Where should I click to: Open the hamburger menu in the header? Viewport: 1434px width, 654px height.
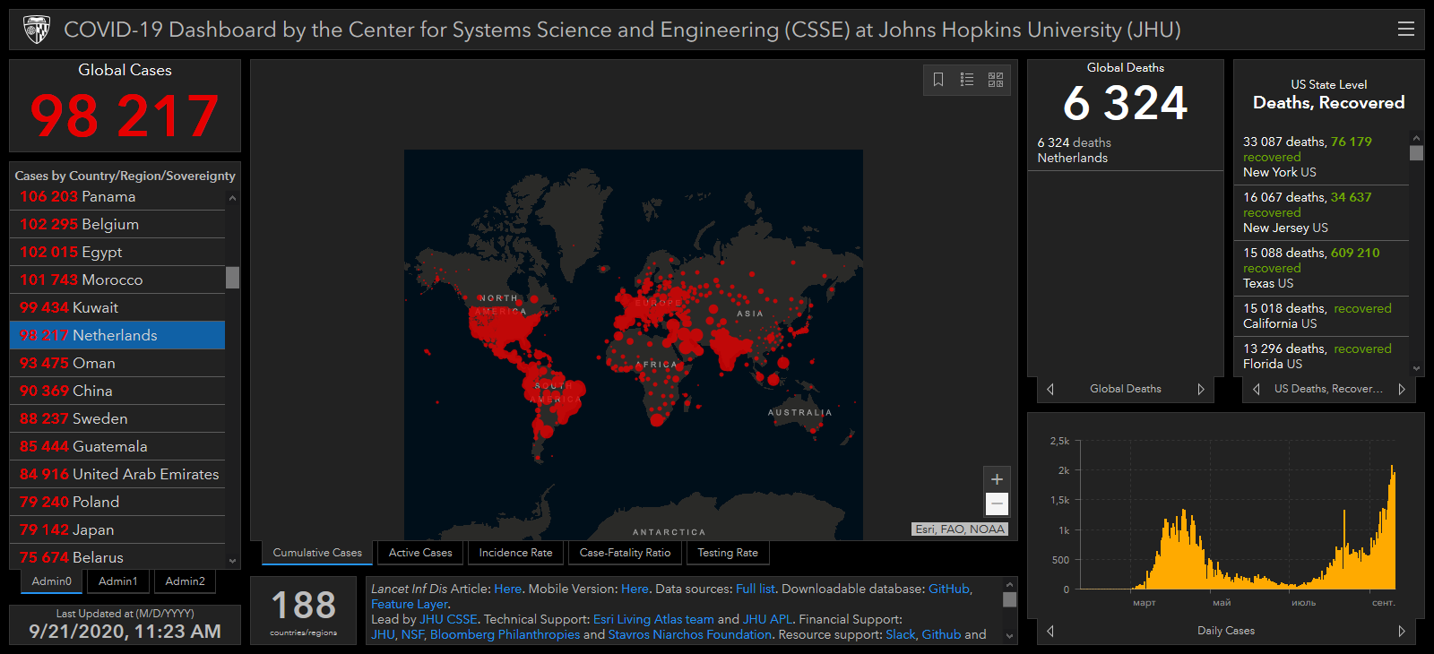coord(1406,29)
